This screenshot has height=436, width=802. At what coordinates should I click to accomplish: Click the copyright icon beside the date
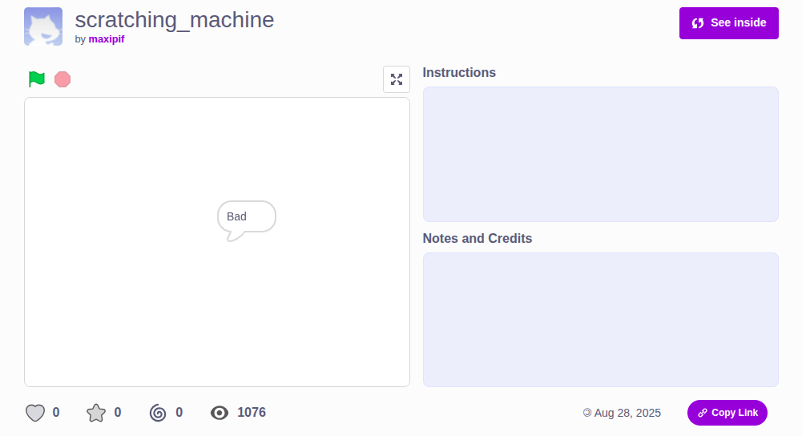587,413
